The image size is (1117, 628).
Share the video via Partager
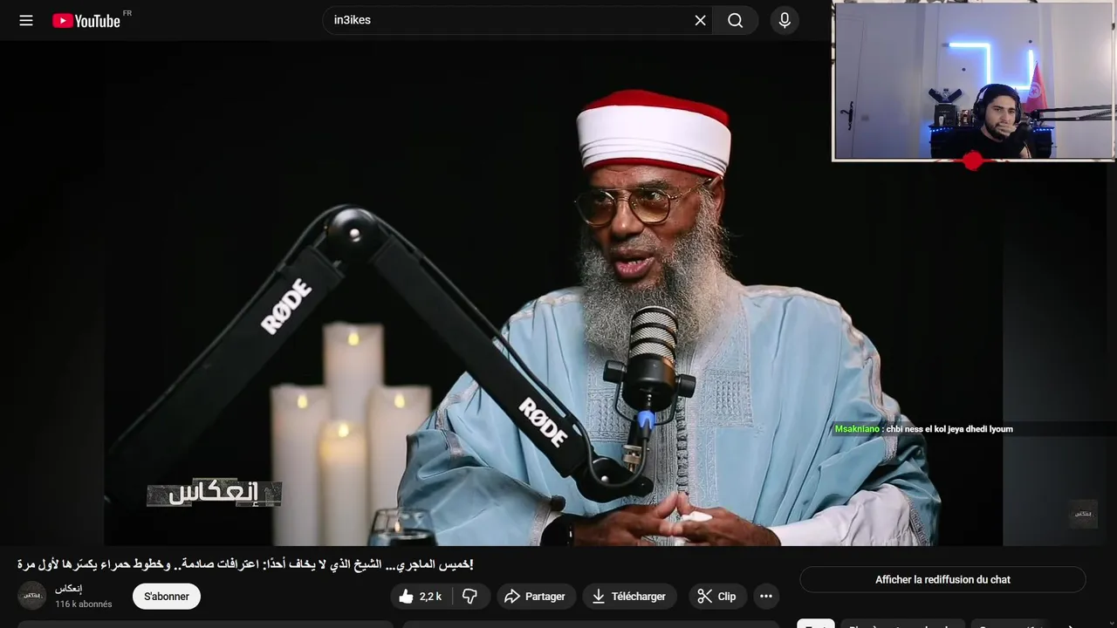[x=537, y=597]
